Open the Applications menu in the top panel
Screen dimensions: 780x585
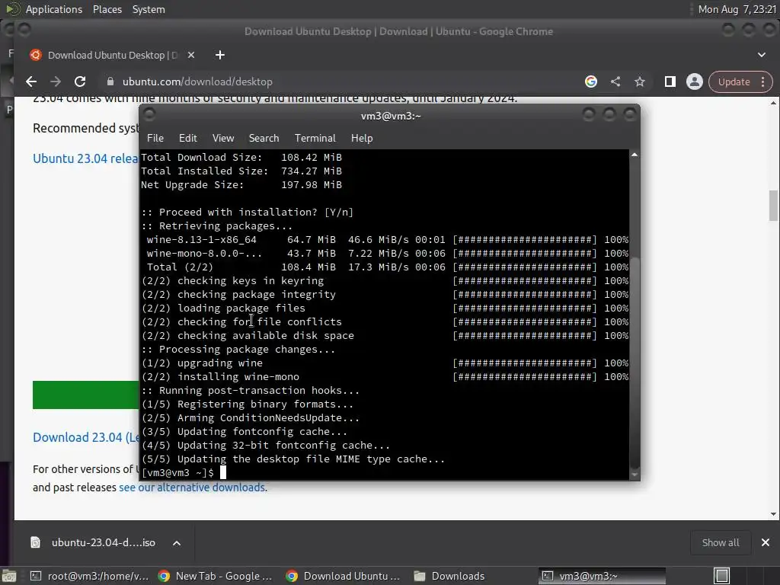tap(54, 9)
